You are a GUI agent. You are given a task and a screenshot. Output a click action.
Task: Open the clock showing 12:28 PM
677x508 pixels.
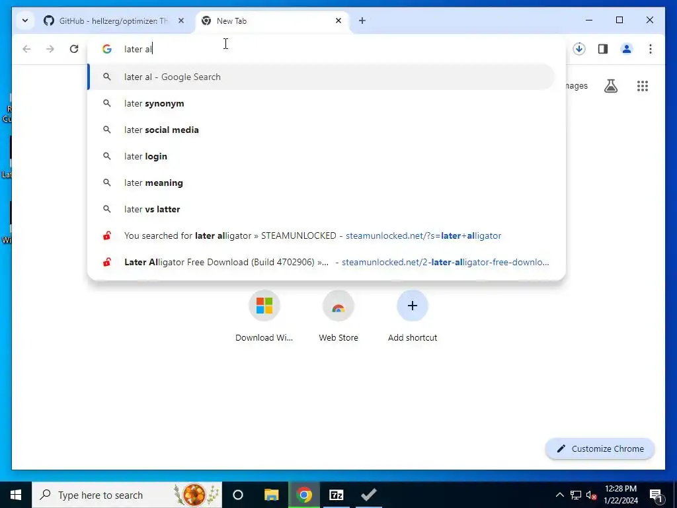click(x=621, y=495)
